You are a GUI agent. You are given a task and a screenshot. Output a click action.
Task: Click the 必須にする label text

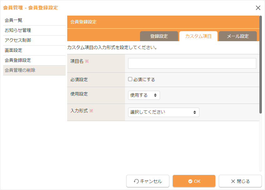click(144, 80)
